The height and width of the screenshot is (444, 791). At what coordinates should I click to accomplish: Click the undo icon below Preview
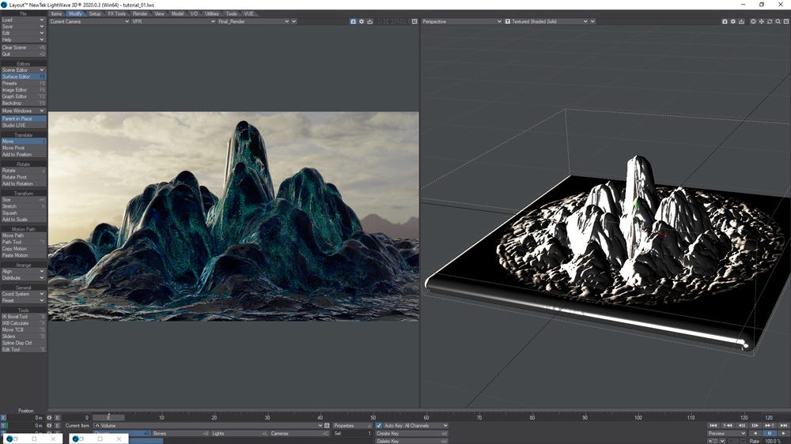(712, 441)
